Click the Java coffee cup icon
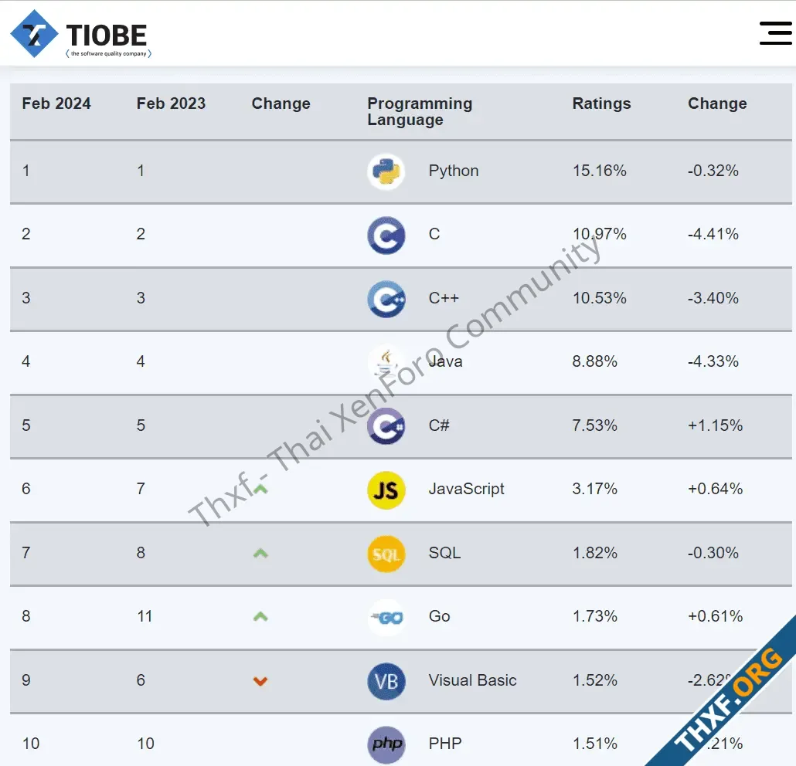Screen dimensions: 796x766 [386, 363]
